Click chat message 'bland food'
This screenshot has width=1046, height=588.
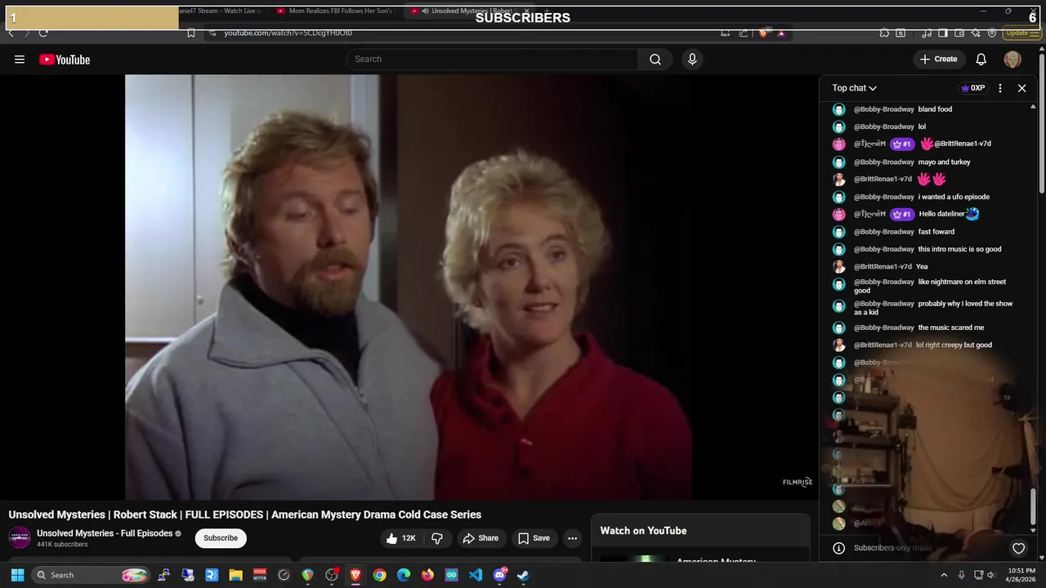click(935, 109)
